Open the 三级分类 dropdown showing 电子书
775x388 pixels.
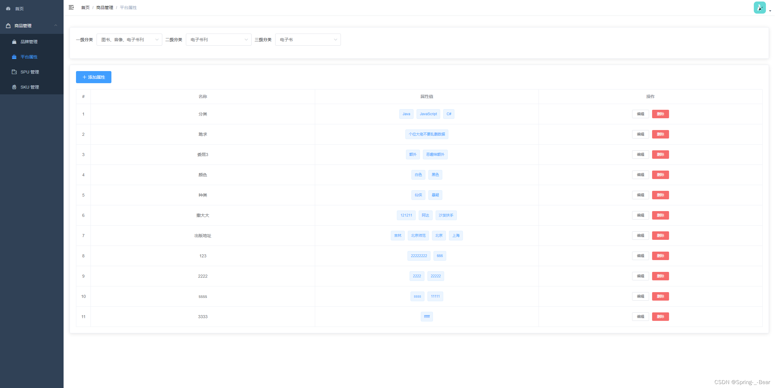[308, 39]
